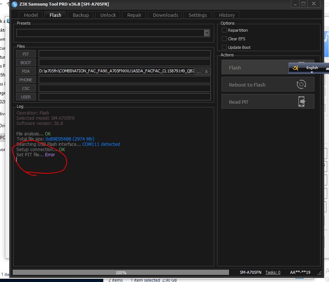View the History tab
329x282 pixels.
(x=227, y=15)
